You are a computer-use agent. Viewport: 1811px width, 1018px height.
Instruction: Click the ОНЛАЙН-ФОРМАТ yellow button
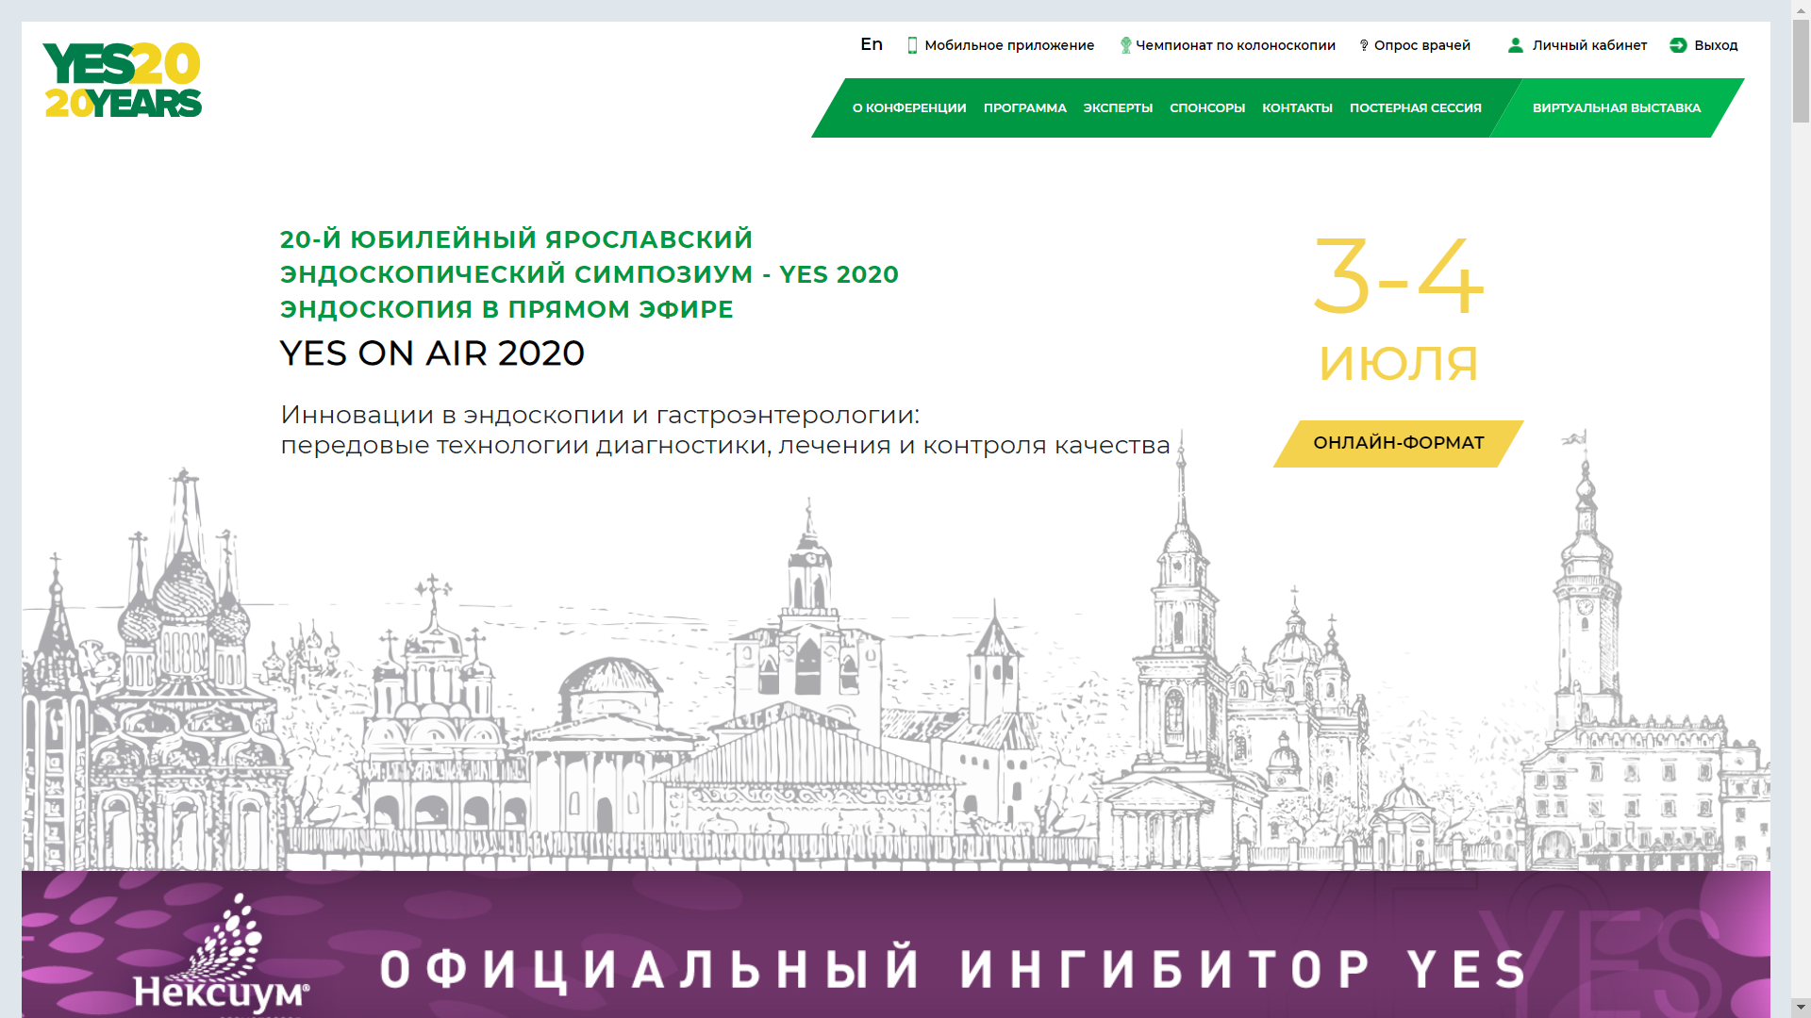click(1398, 443)
